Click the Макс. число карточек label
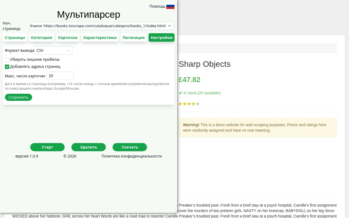The height and width of the screenshot is (218, 349). pyautogui.click(x=25, y=76)
